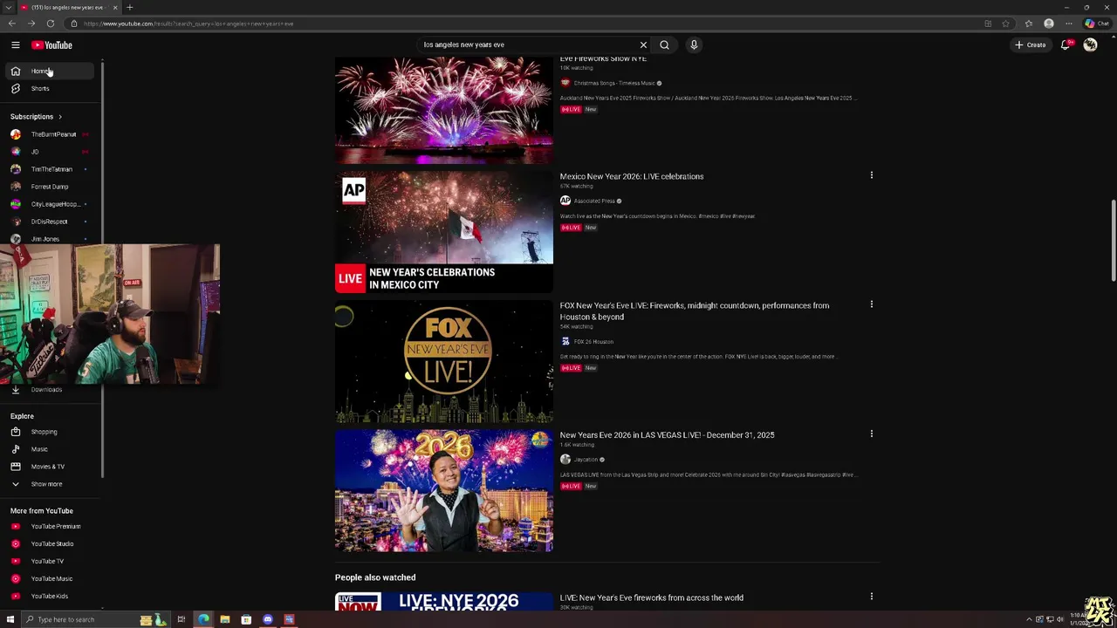Open the browser tab list dropdown
Viewport: 1117px width, 628px height.
pos(8,7)
